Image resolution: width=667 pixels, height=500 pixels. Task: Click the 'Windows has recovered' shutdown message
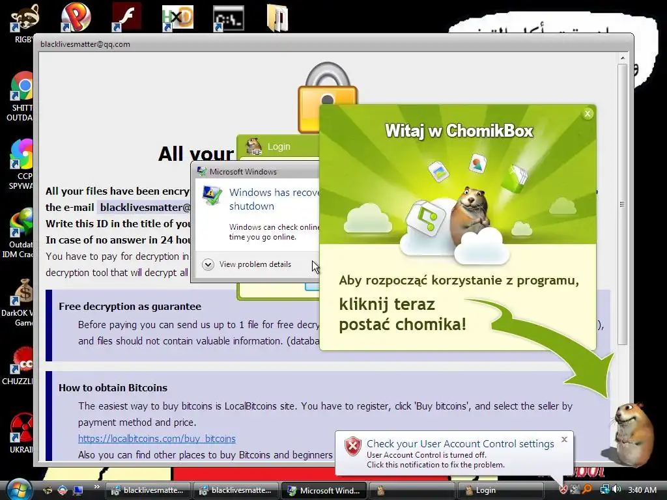[274, 199]
